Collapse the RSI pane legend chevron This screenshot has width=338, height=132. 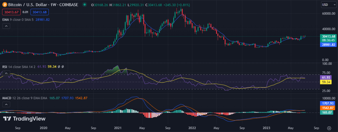click(x=7, y=73)
